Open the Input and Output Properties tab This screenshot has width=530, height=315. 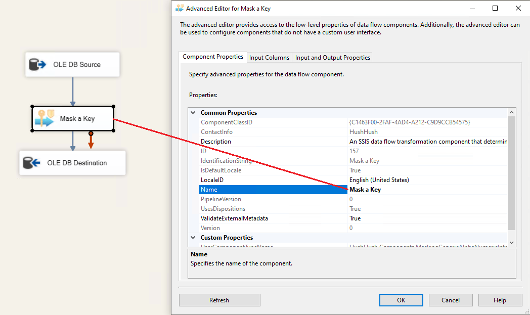coord(332,58)
